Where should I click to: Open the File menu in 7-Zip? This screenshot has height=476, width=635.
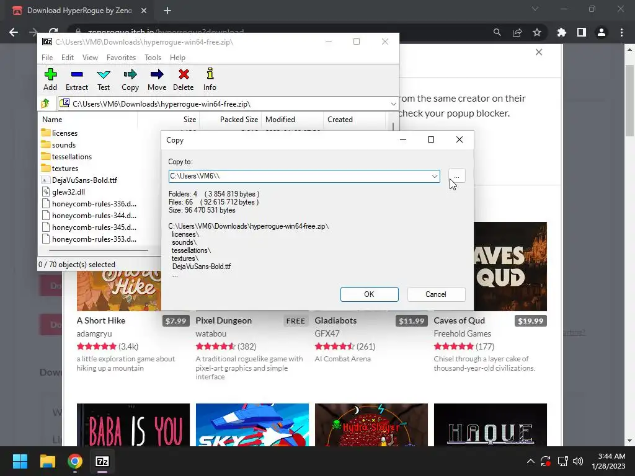(x=47, y=58)
